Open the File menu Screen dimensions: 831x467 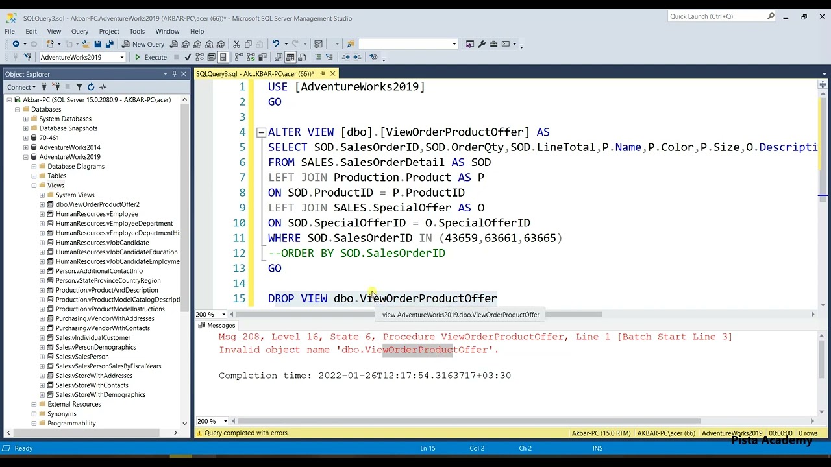click(x=10, y=31)
